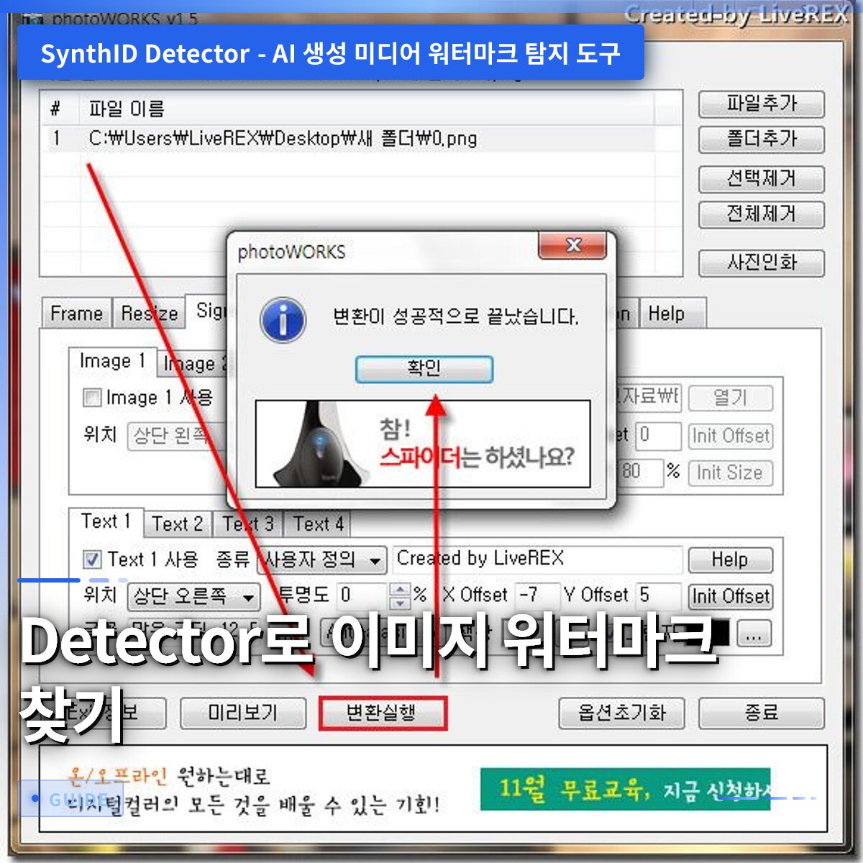Click the 파일 이름 column header
This screenshot has height=863, width=863.
(126, 109)
